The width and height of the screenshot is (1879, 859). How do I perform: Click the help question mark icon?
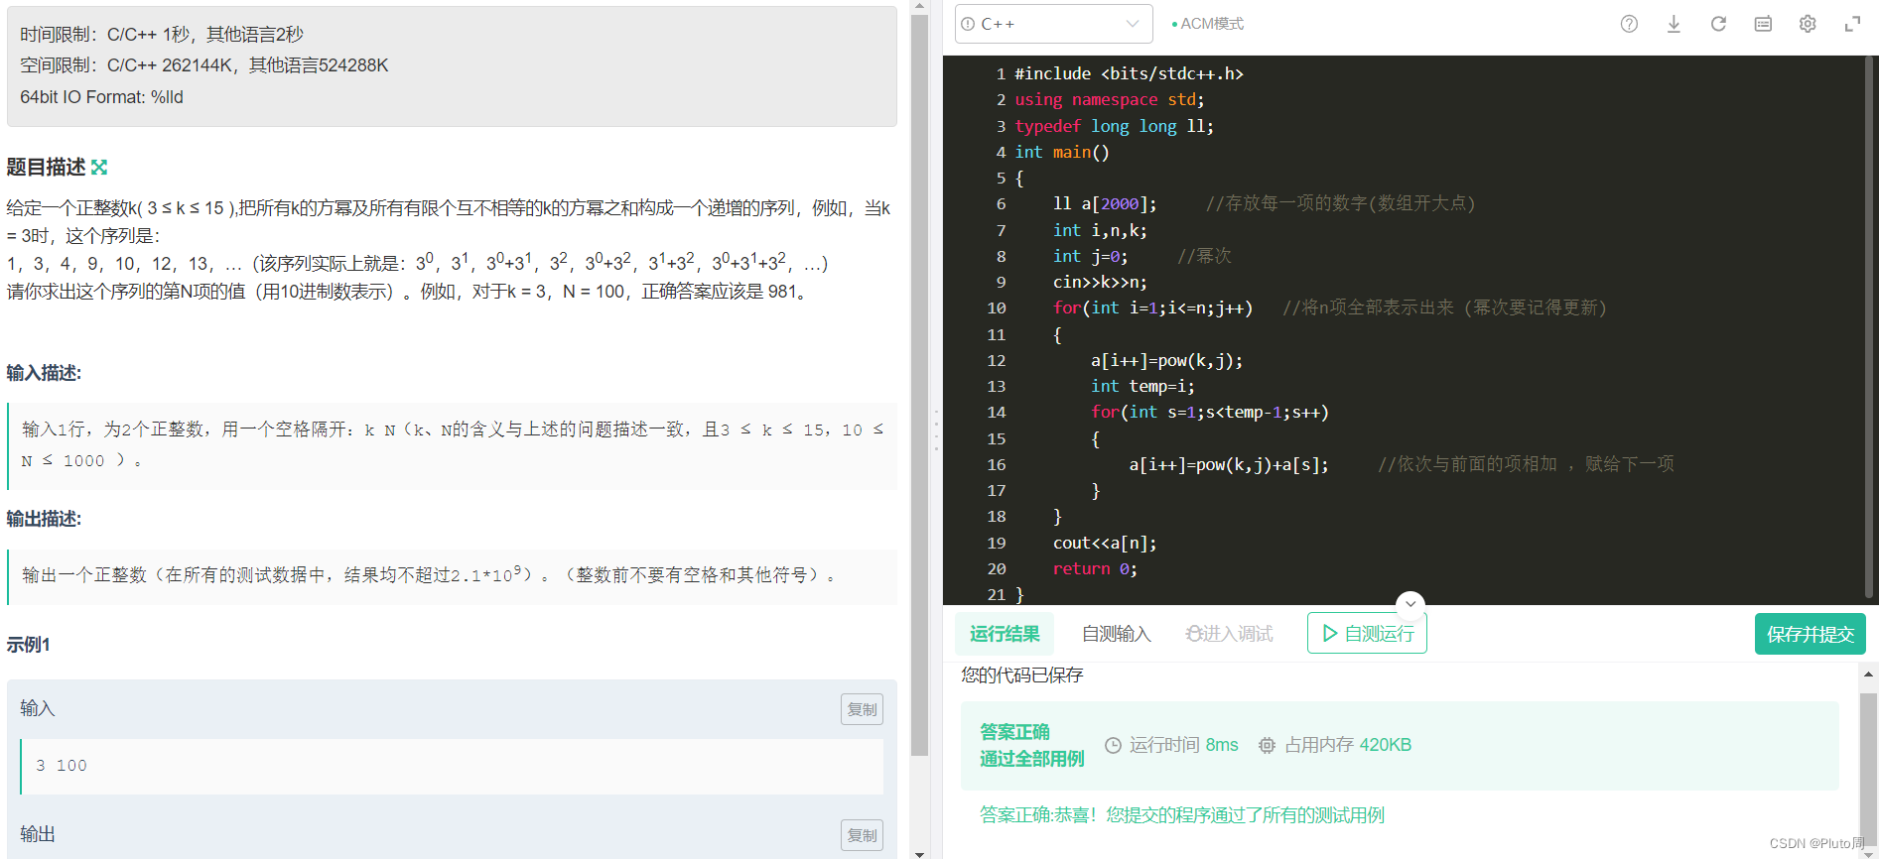1629,24
